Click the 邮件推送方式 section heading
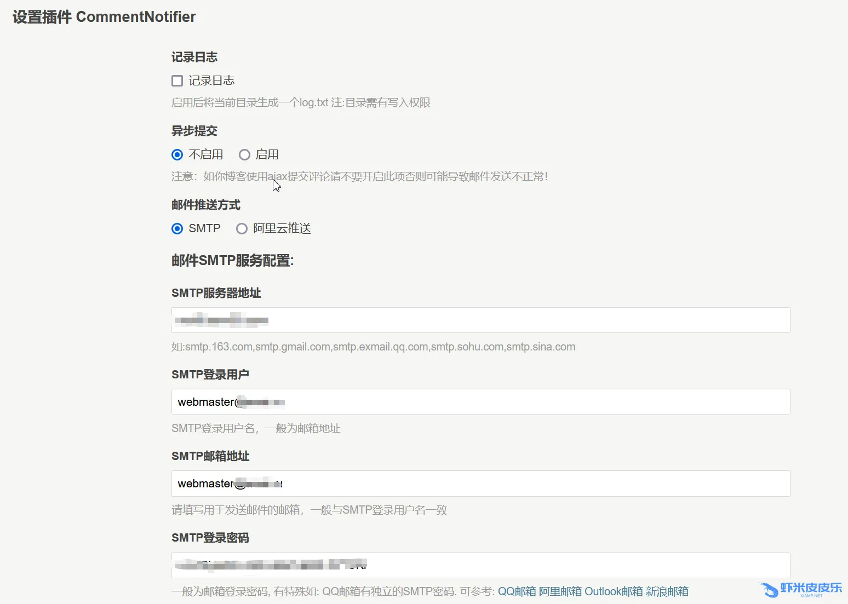The width and height of the screenshot is (848, 604). pyautogui.click(x=206, y=205)
